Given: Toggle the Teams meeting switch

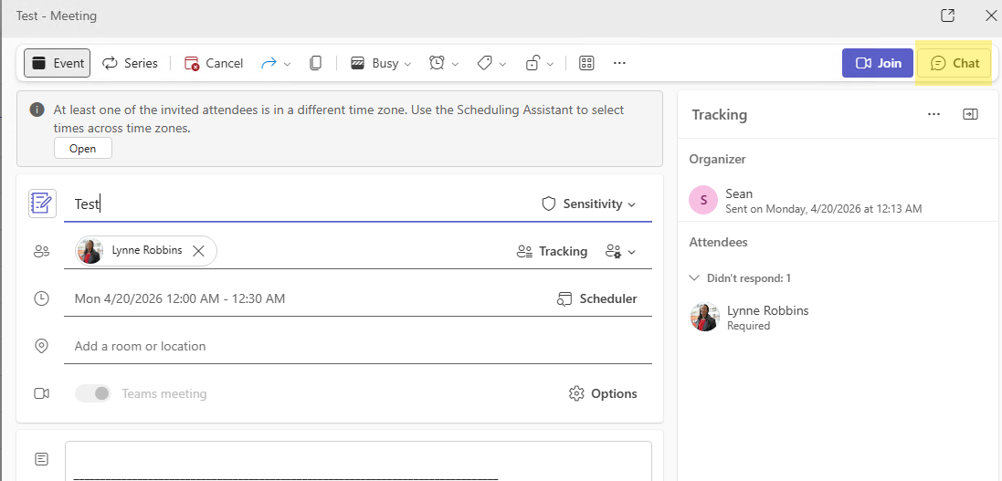Looking at the screenshot, I should 93,393.
